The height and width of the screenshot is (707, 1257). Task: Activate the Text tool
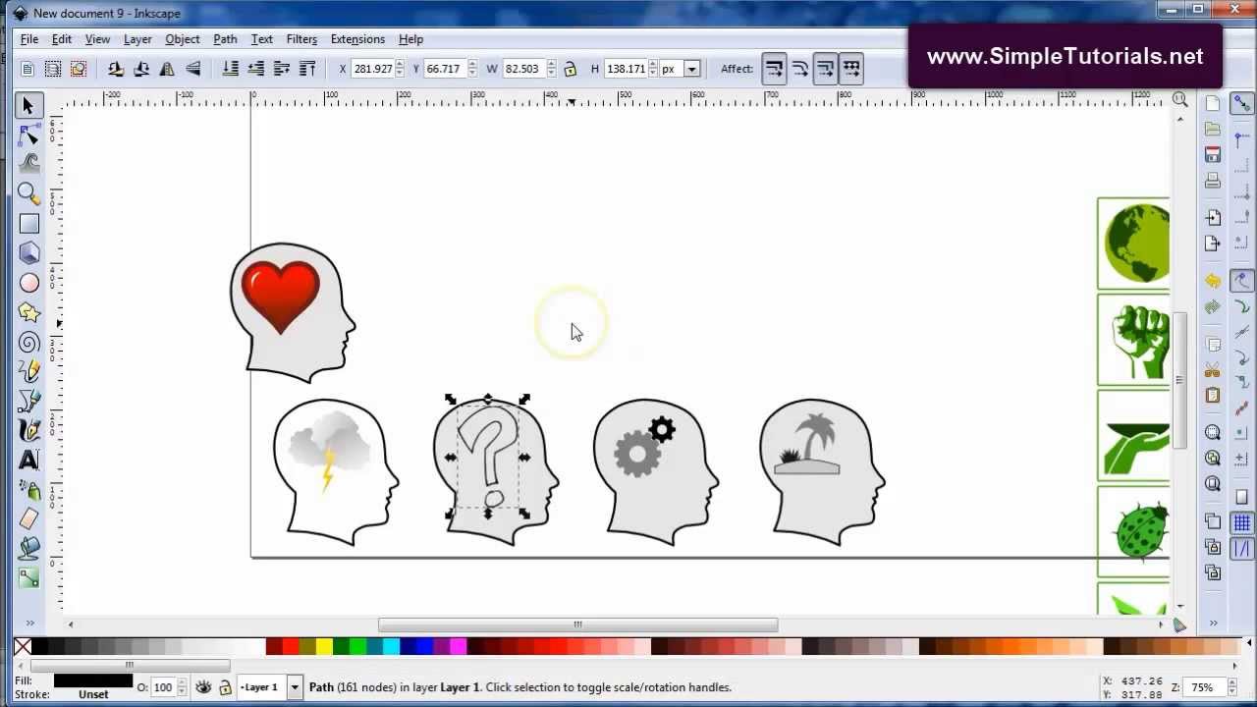[28, 460]
